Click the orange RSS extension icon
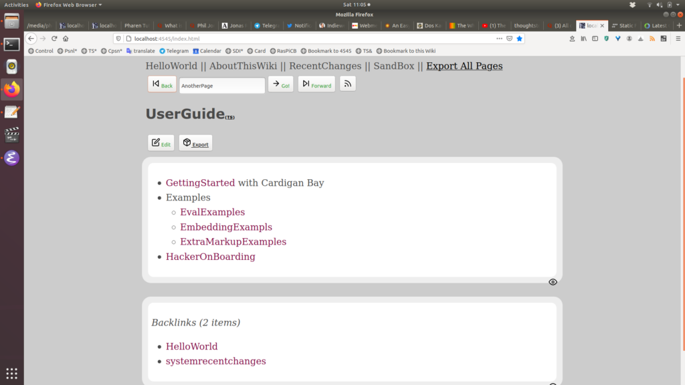The image size is (685, 385). click(652, 38)
